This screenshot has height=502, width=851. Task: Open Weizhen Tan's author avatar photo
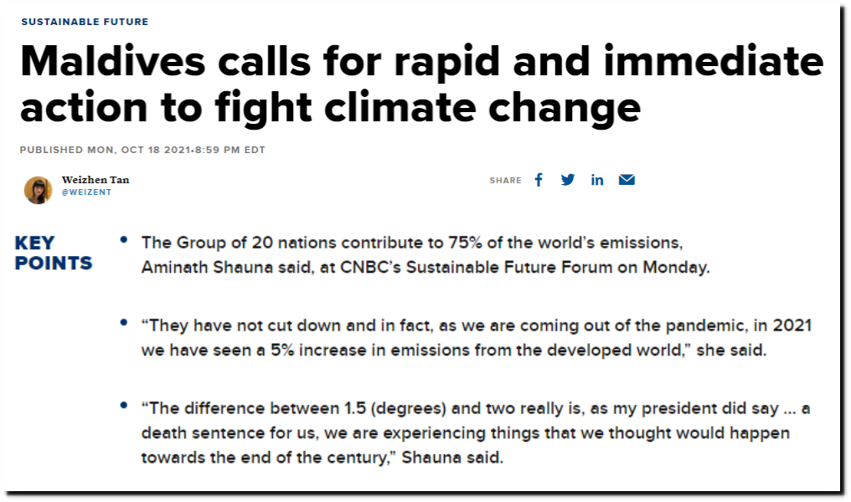point(38,190)
